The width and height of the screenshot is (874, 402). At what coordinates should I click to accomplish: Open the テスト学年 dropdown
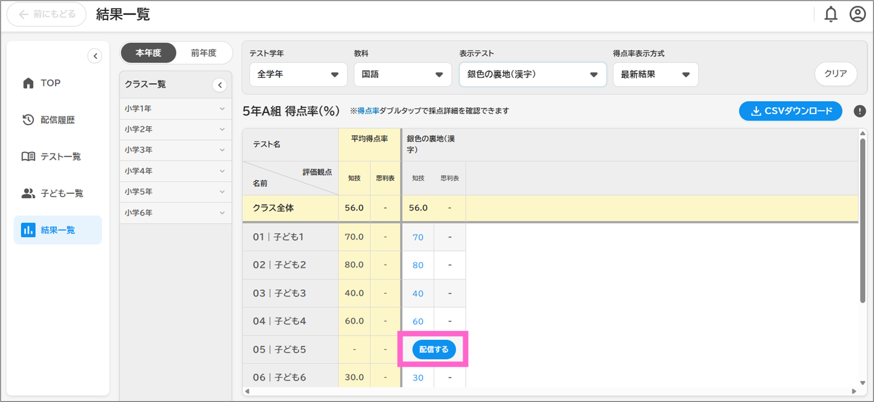(297, 75)
